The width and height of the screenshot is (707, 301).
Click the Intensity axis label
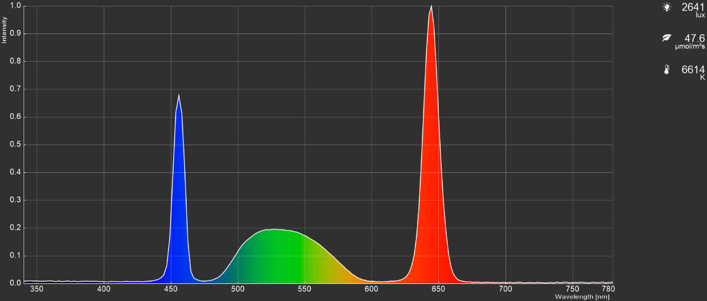[4, 29]
